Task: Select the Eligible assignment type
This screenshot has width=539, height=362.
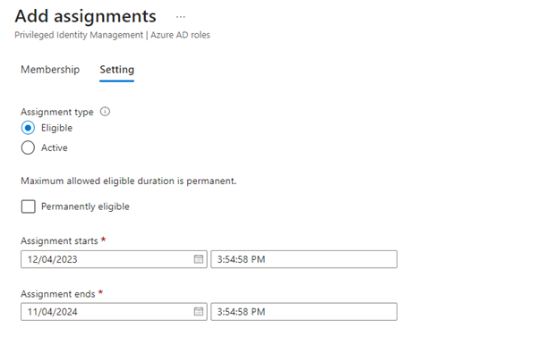Action: (x=28, y=129)
